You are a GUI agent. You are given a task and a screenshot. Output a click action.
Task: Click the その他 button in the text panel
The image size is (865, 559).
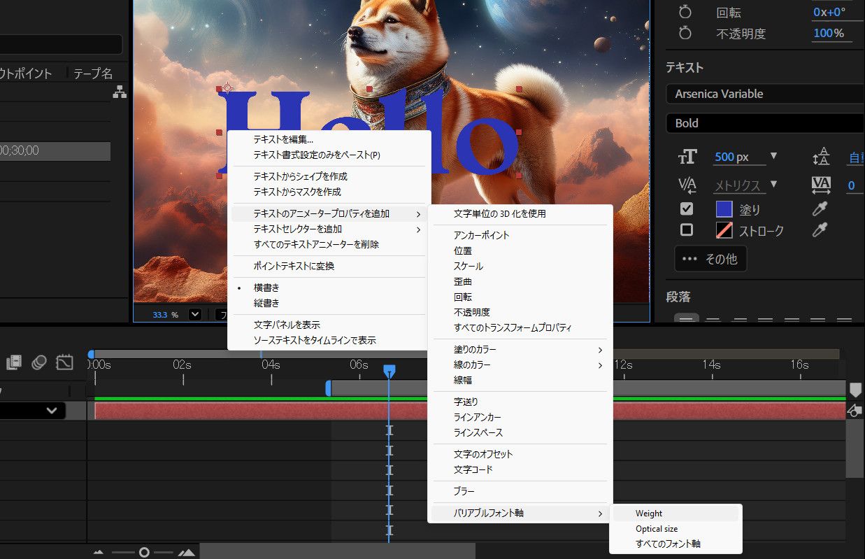(x=710, y=259)
